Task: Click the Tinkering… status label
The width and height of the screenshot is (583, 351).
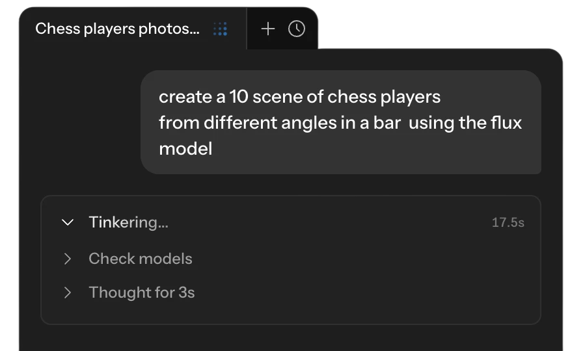Action: pyautogui.click(x=129, y=222)
